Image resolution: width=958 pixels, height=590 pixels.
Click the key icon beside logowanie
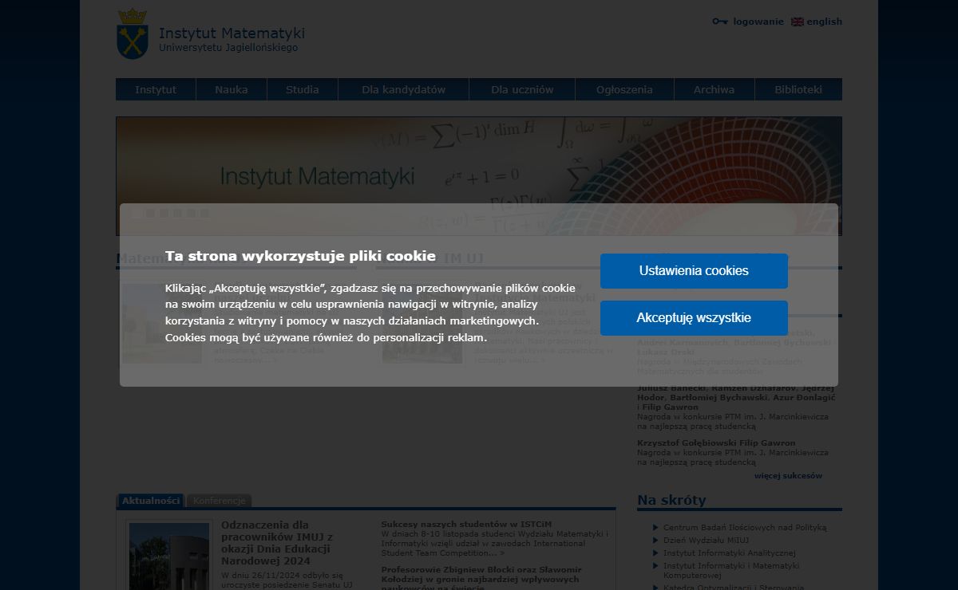(x=720, y=22)
